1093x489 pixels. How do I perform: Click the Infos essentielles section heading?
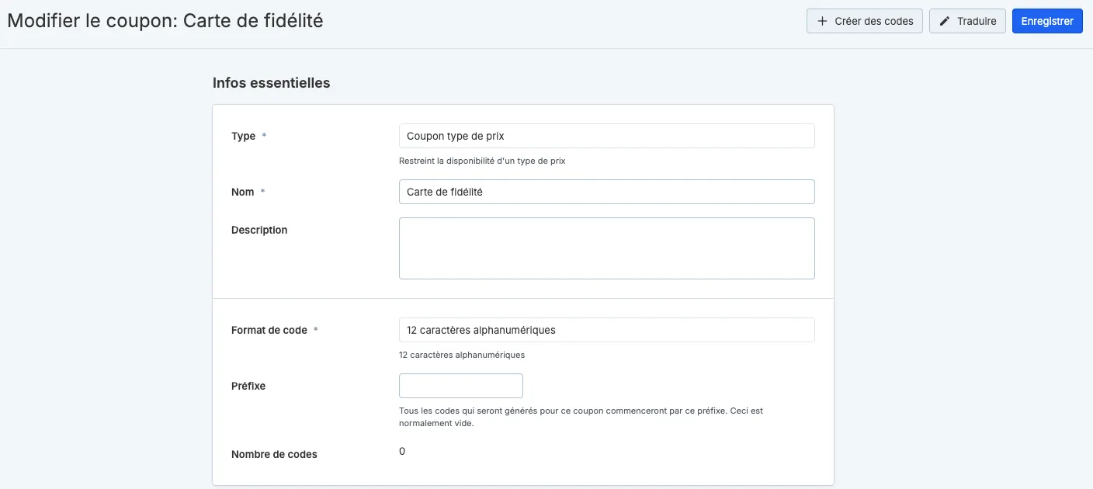272,83
